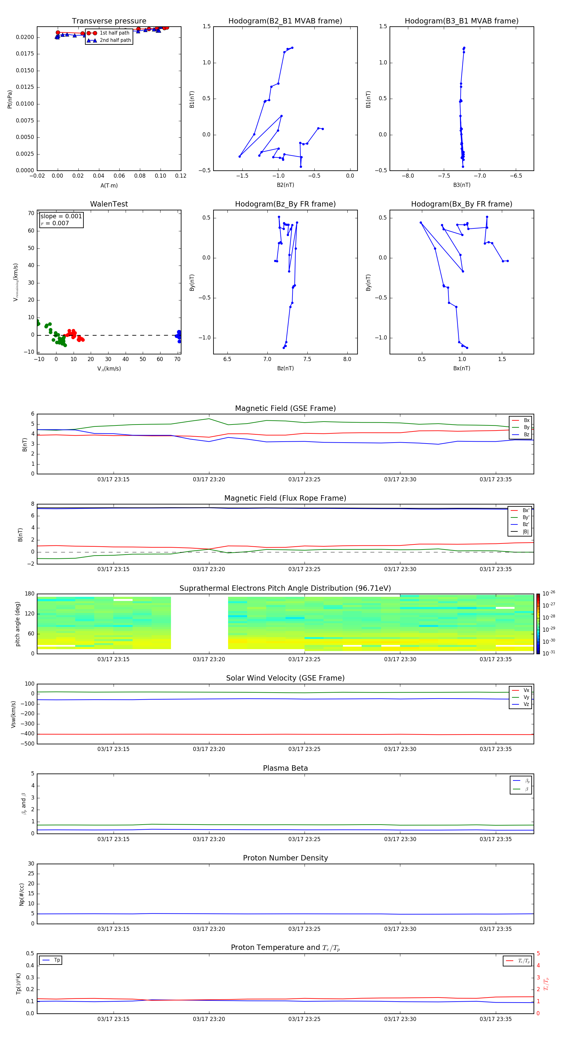Click the 'r = 0.007' annotation
571x1047 pixels.
tap(55, 223)
